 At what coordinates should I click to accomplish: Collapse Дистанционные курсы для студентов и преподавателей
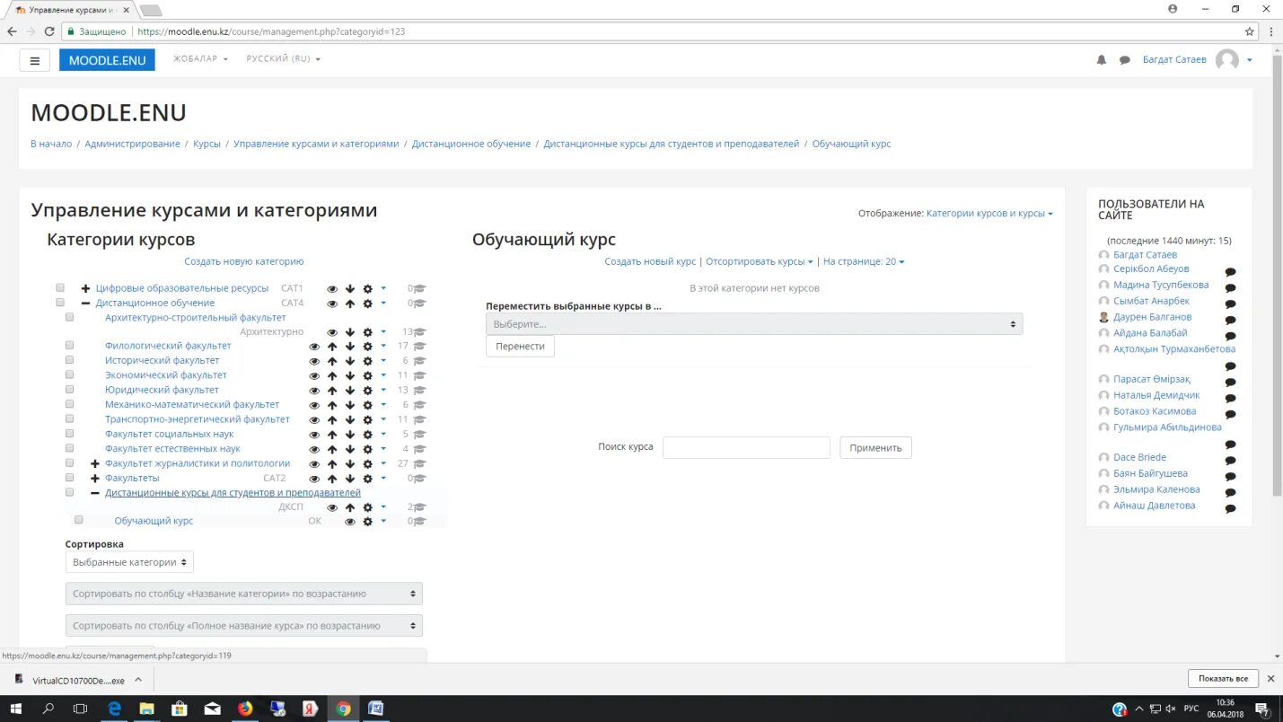coord(95,493)
